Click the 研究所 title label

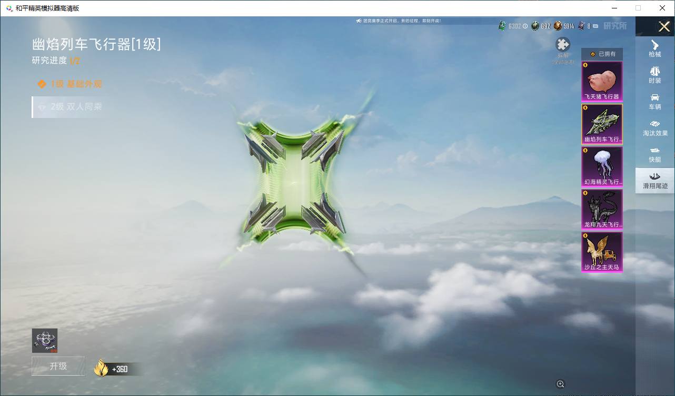[615, 26]
